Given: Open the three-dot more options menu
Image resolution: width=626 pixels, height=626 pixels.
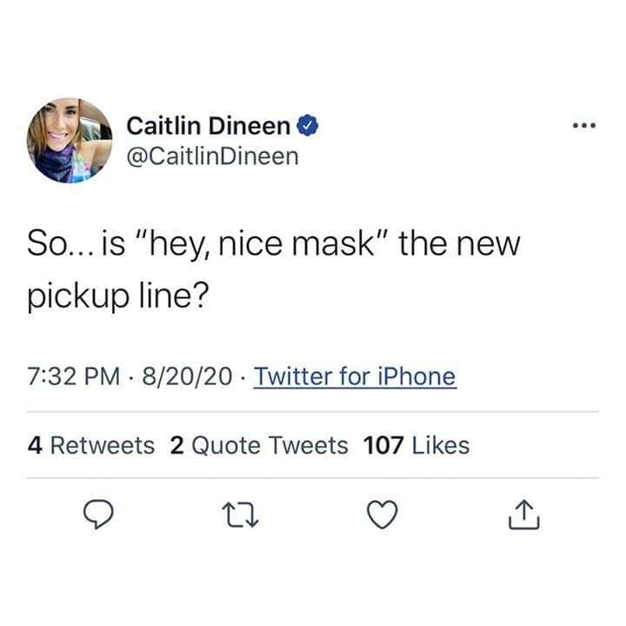Looking at the screenshot, I should tap(584, 125).
